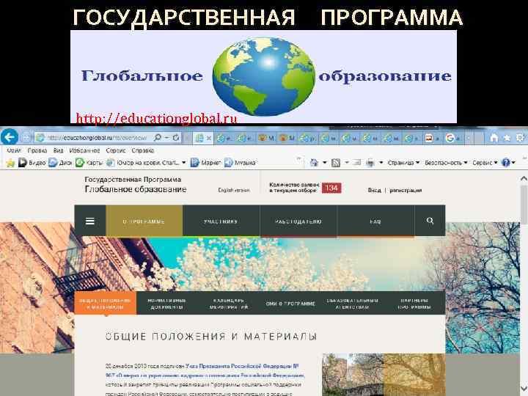Image resolution: width=528 pixels, height=396 pixels.
Task: Open the Вид menu
Action: pyautogui.click(x=58, y=150)
